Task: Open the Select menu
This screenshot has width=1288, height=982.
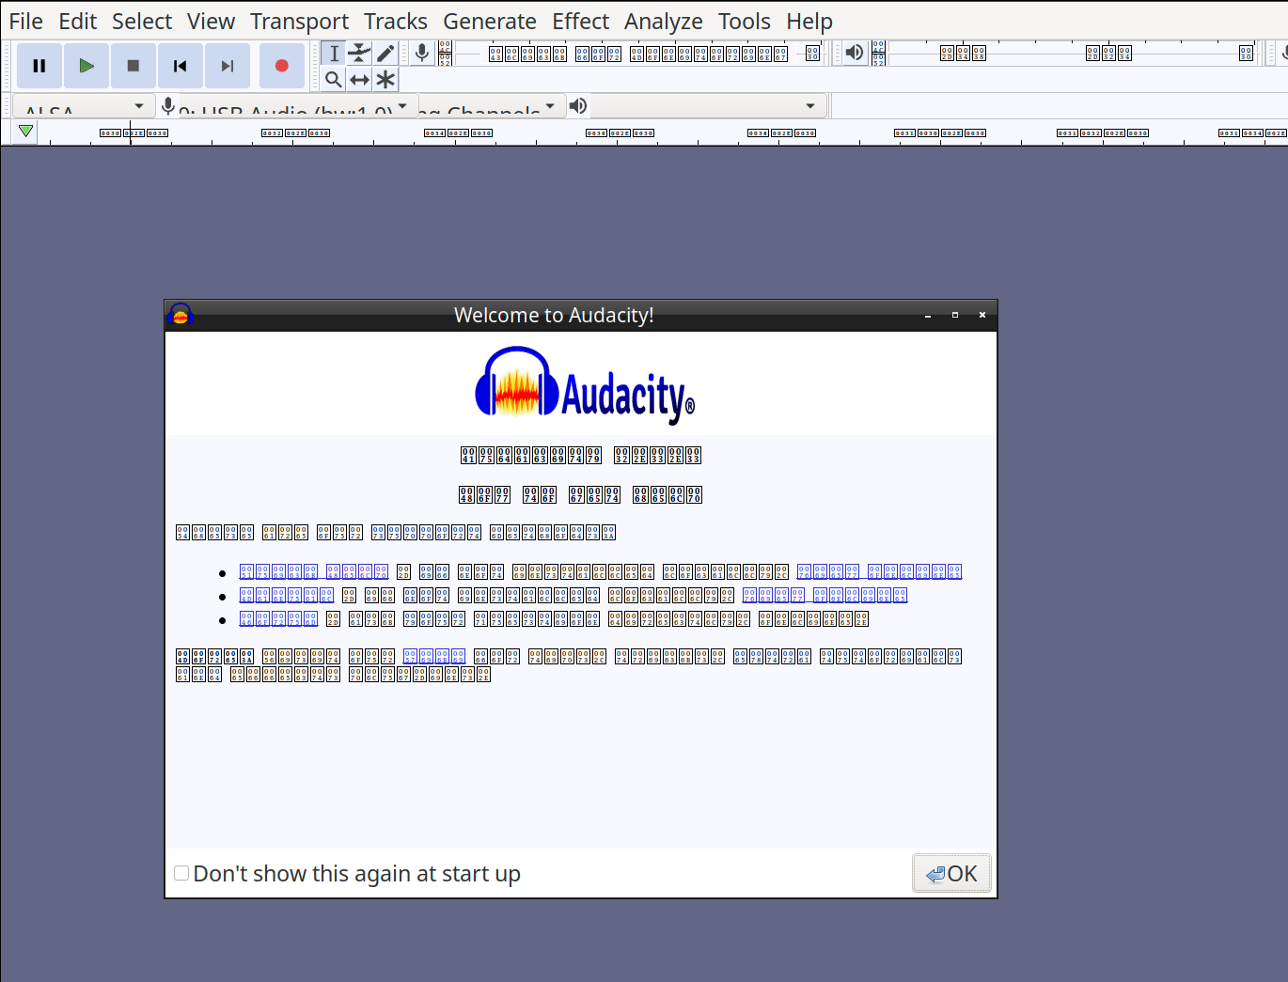Action: pyautogui.click(x=142, y=22)
